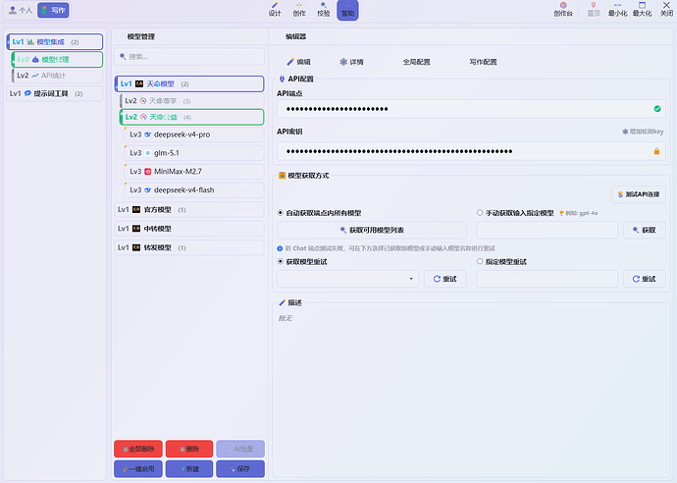
Task: Click the 描述 description text area
Action: [471, 391]
